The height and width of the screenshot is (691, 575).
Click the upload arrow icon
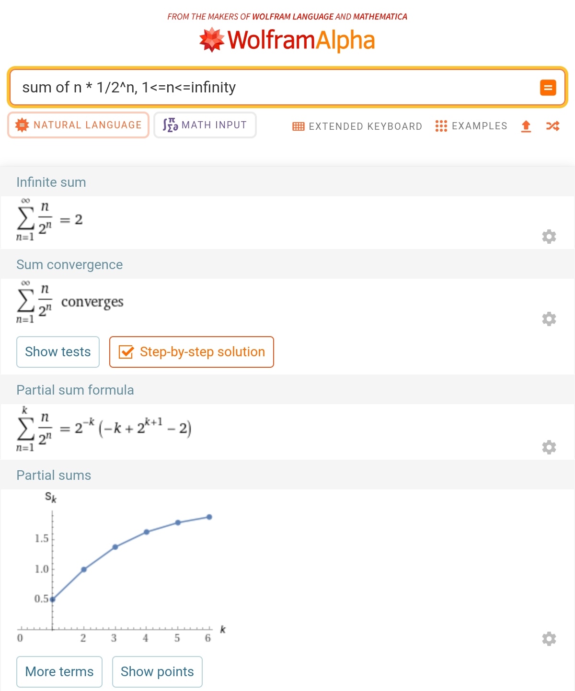[x=526, y=126]
